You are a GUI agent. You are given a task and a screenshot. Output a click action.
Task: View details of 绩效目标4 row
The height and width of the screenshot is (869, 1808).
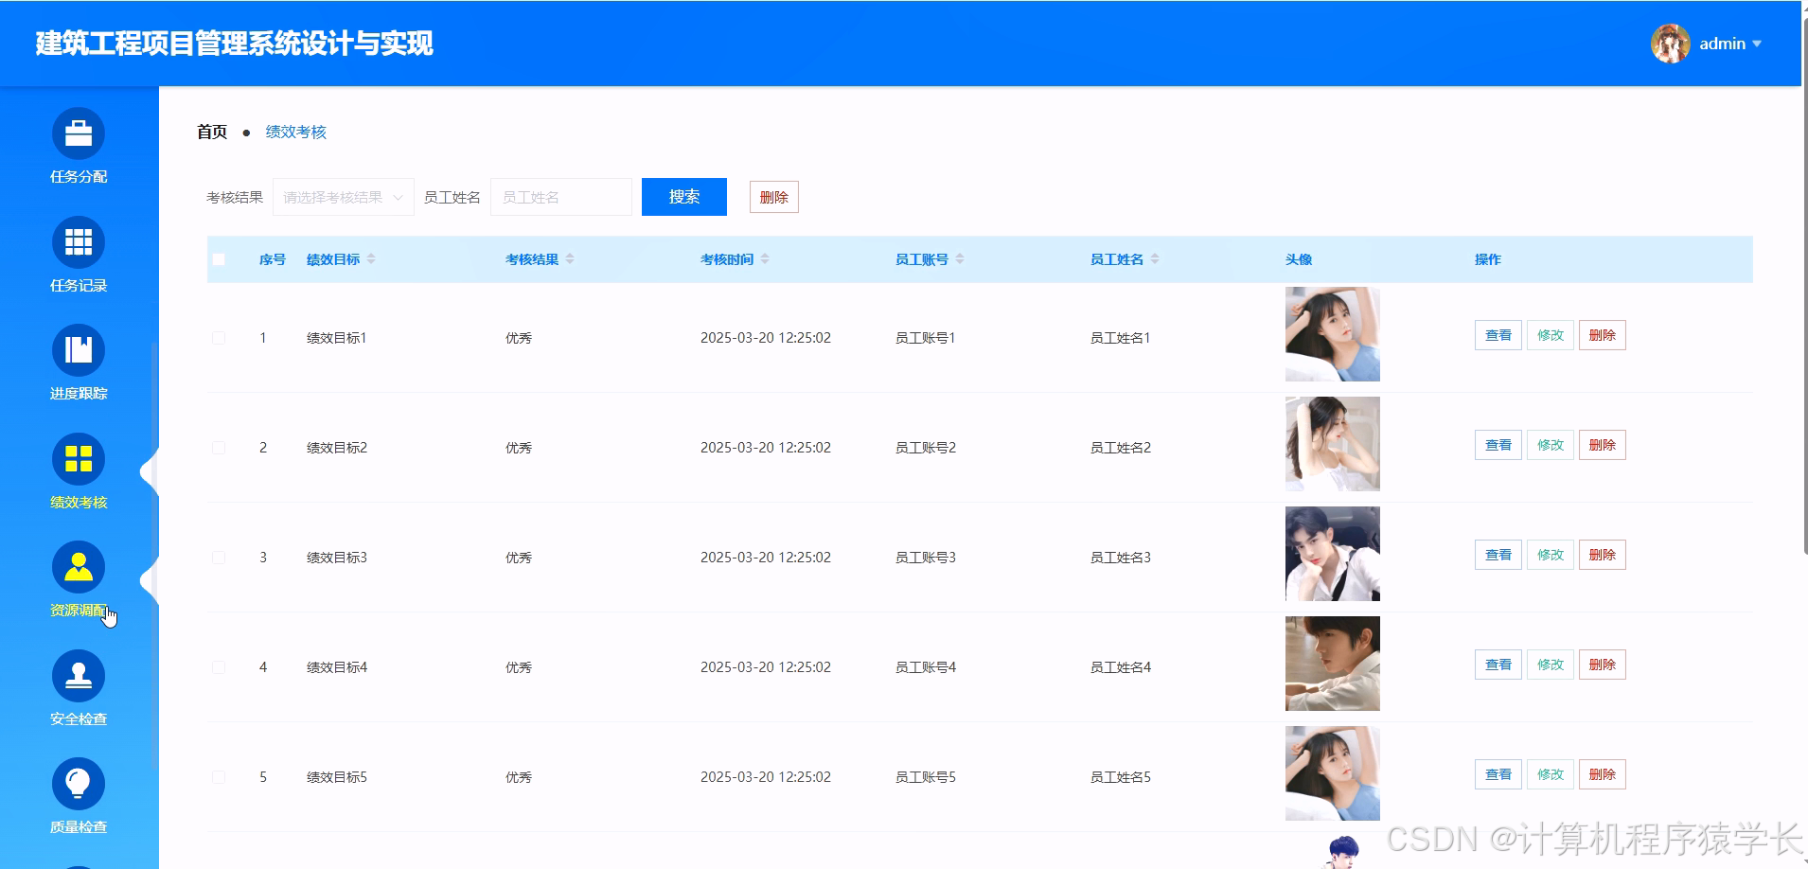coord(1498,665)
